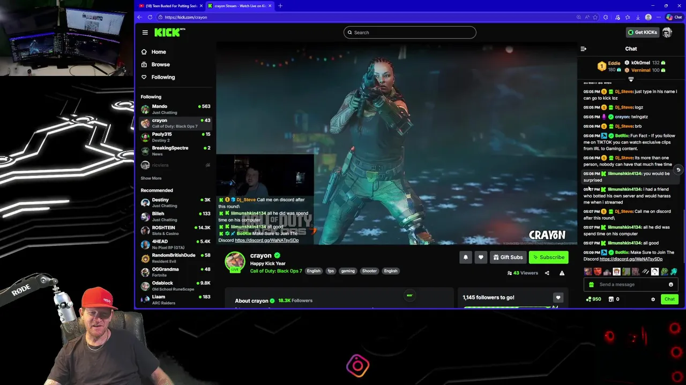686x385 pixels.
Task: Click the Pepe frog emote in quick emotes
Action: coord(665,272)
